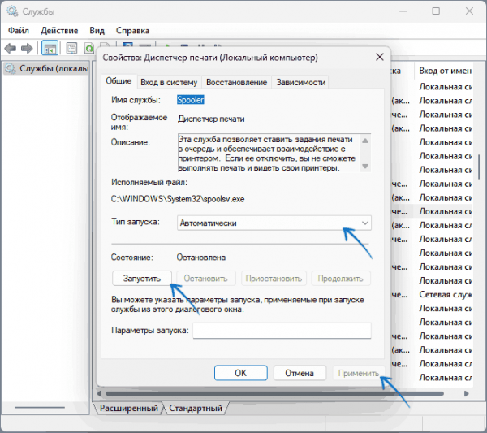487x433 pixels.
Task: Click the Параметры запуска input field
Action: tap(282, 330)
